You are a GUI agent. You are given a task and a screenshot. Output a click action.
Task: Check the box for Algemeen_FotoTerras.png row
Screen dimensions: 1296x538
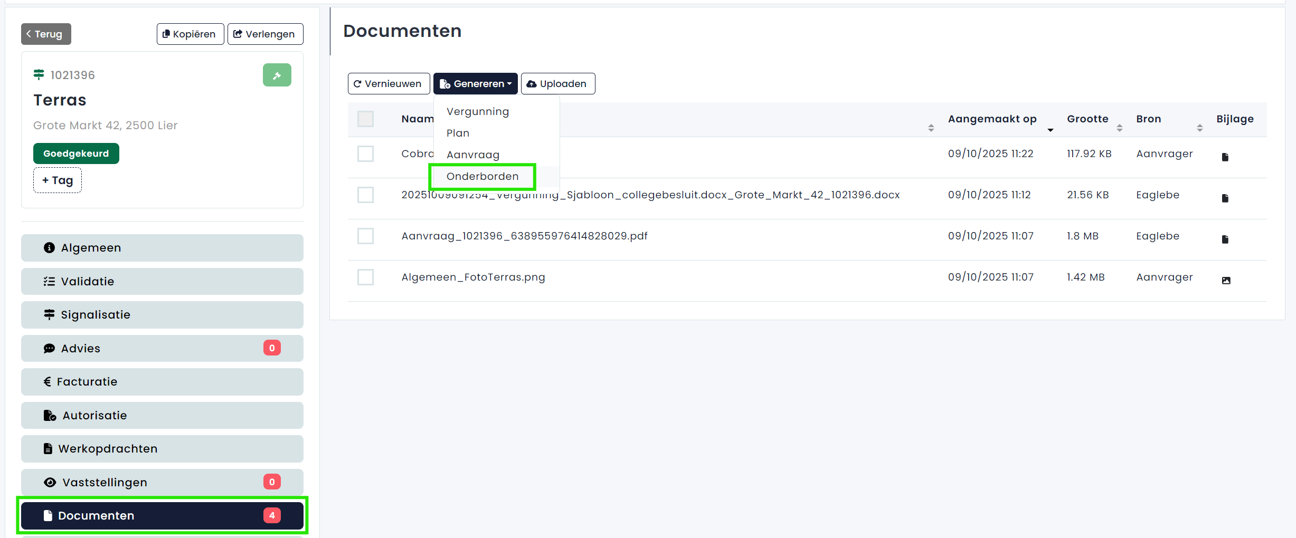[365, 277]
